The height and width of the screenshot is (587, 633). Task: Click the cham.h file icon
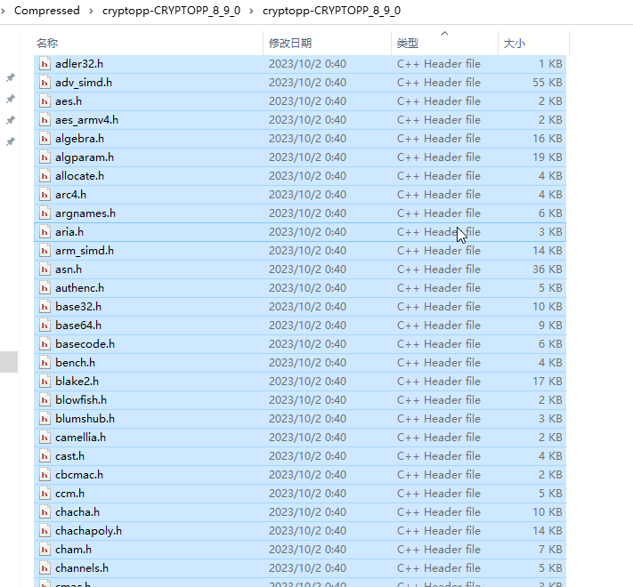tap(45, 550)
